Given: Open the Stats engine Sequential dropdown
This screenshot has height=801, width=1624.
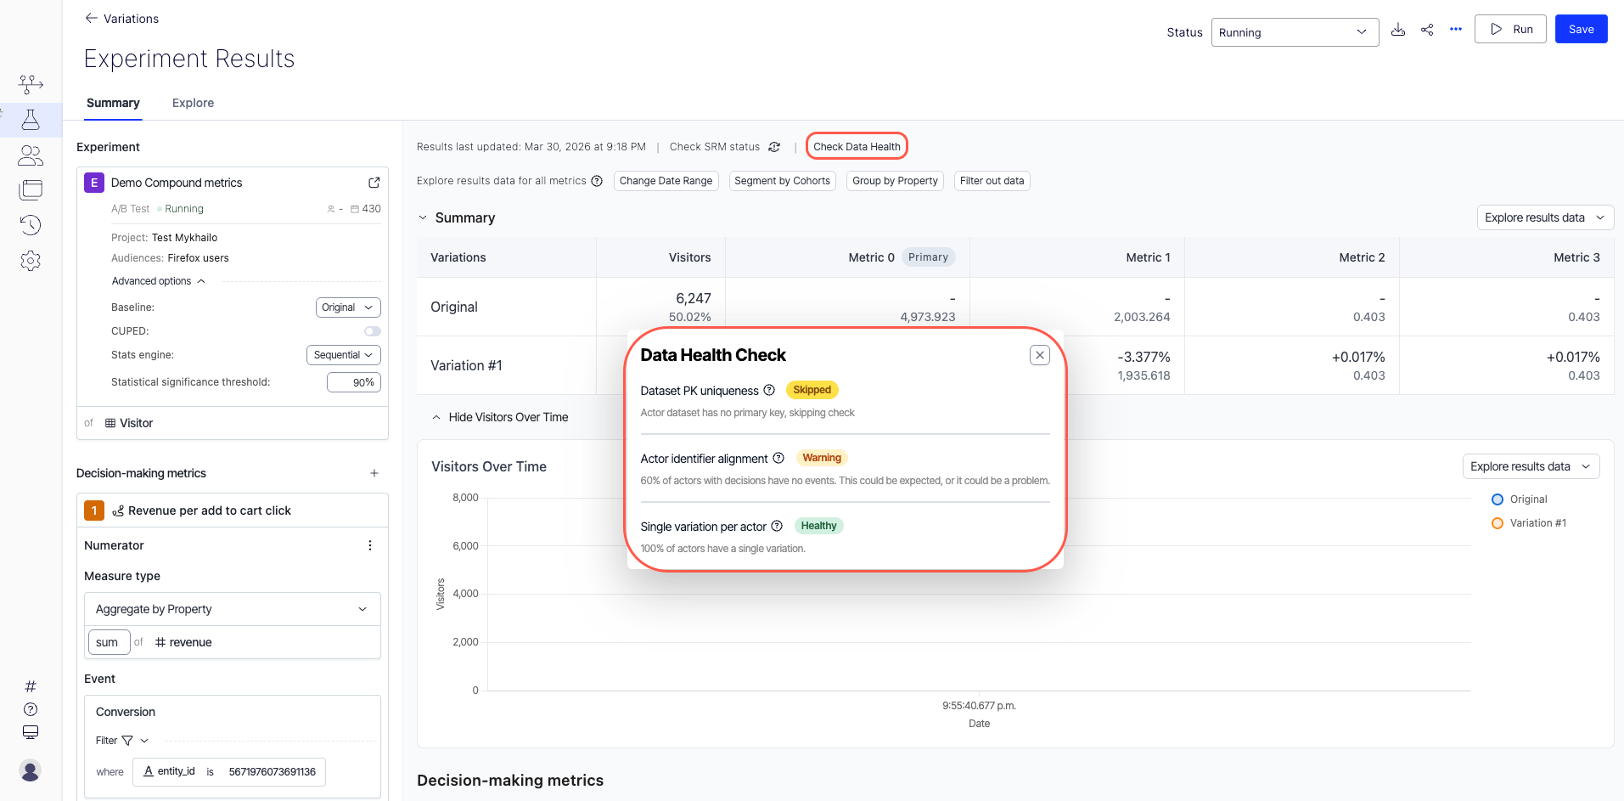Looking at the screenshot, I should click(x=343, y=355).
